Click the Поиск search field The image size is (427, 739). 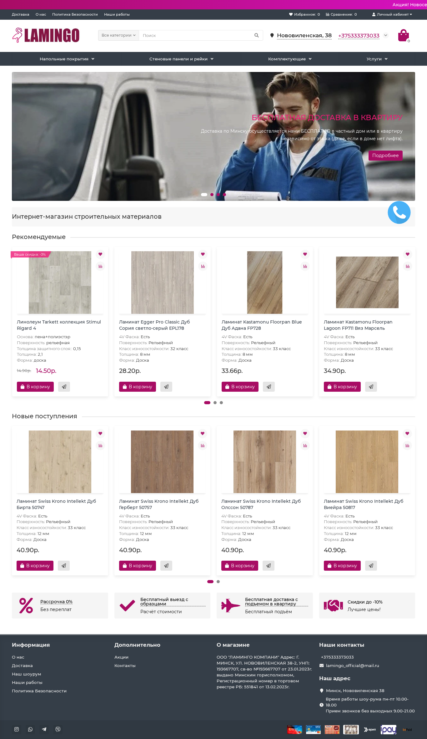(x=196, y=35)
